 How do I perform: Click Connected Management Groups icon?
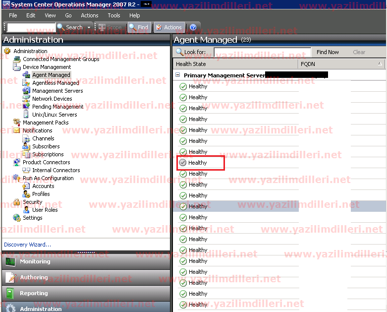coord(17,59)
